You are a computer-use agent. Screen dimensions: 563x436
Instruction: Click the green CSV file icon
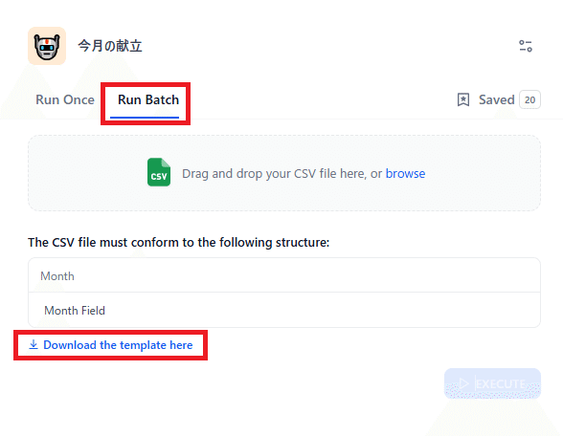[x=159, y=172]
